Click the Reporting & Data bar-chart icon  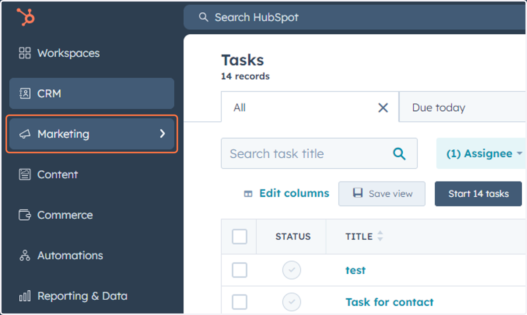click(25, 296)
